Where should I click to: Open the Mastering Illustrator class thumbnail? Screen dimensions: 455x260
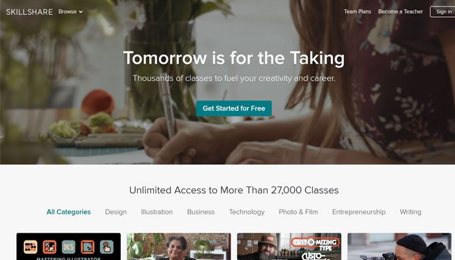pyautogui.click(x=68, y=246)
